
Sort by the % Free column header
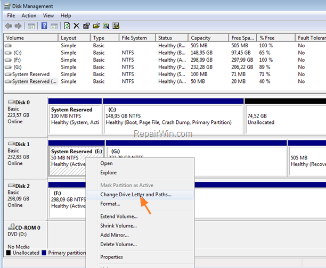276,38
